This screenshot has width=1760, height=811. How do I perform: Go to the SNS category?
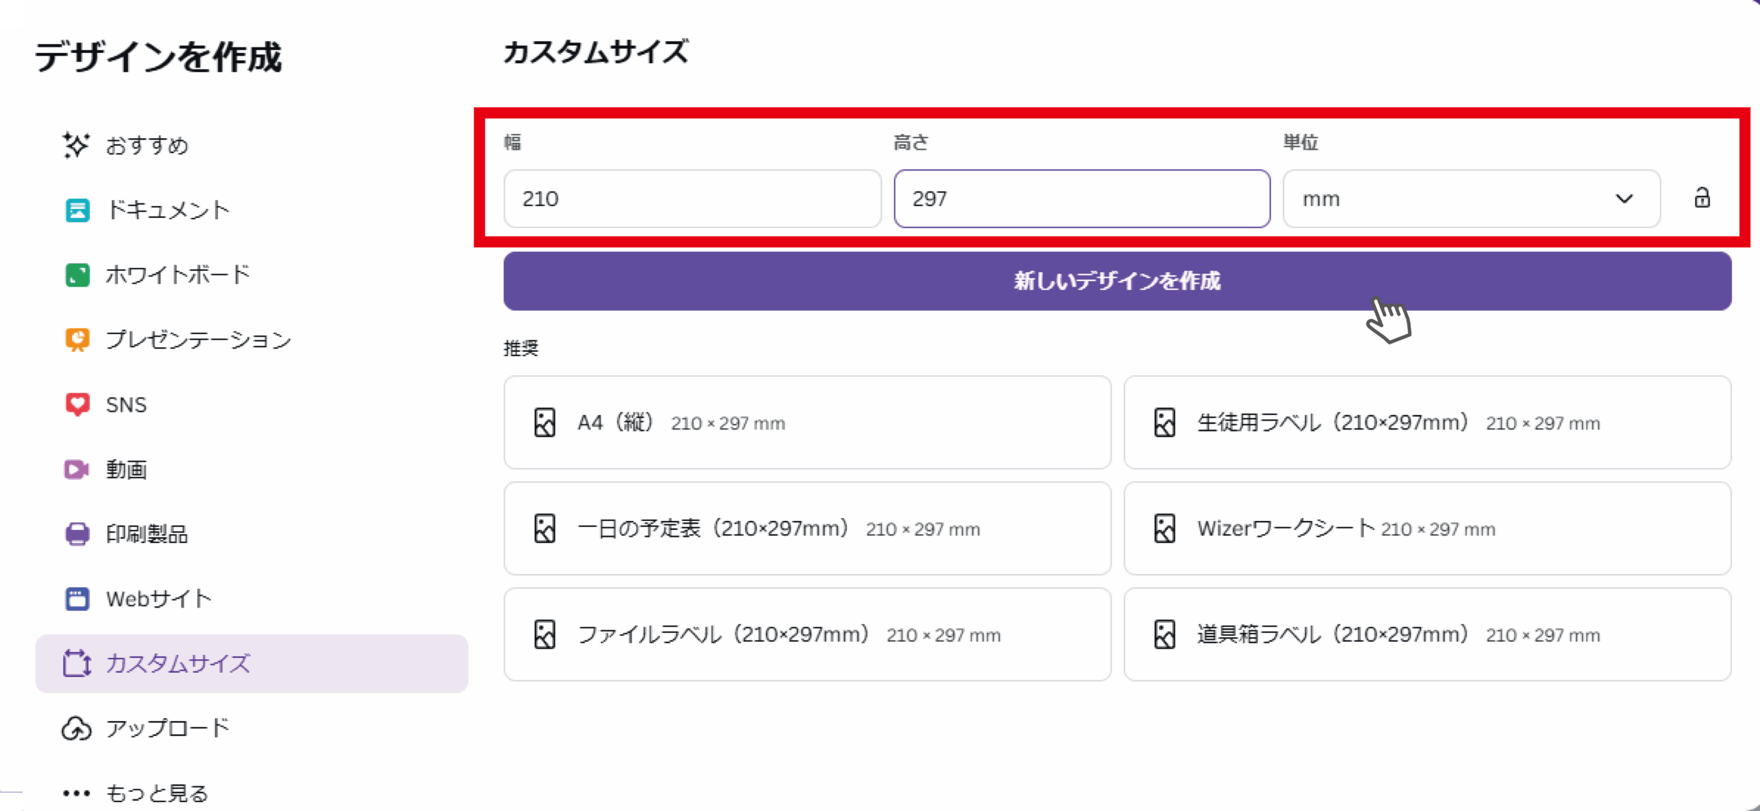click(x=252, y=404)
